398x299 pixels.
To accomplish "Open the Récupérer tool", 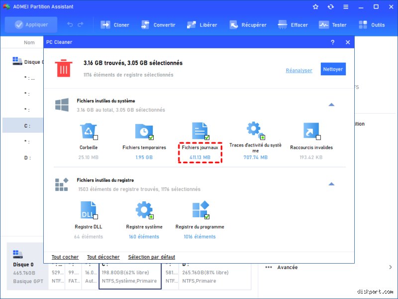I will pyautogui.click(x=248, y=24).
